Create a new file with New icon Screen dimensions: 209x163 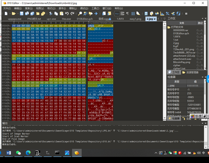[x=6, y=14]
